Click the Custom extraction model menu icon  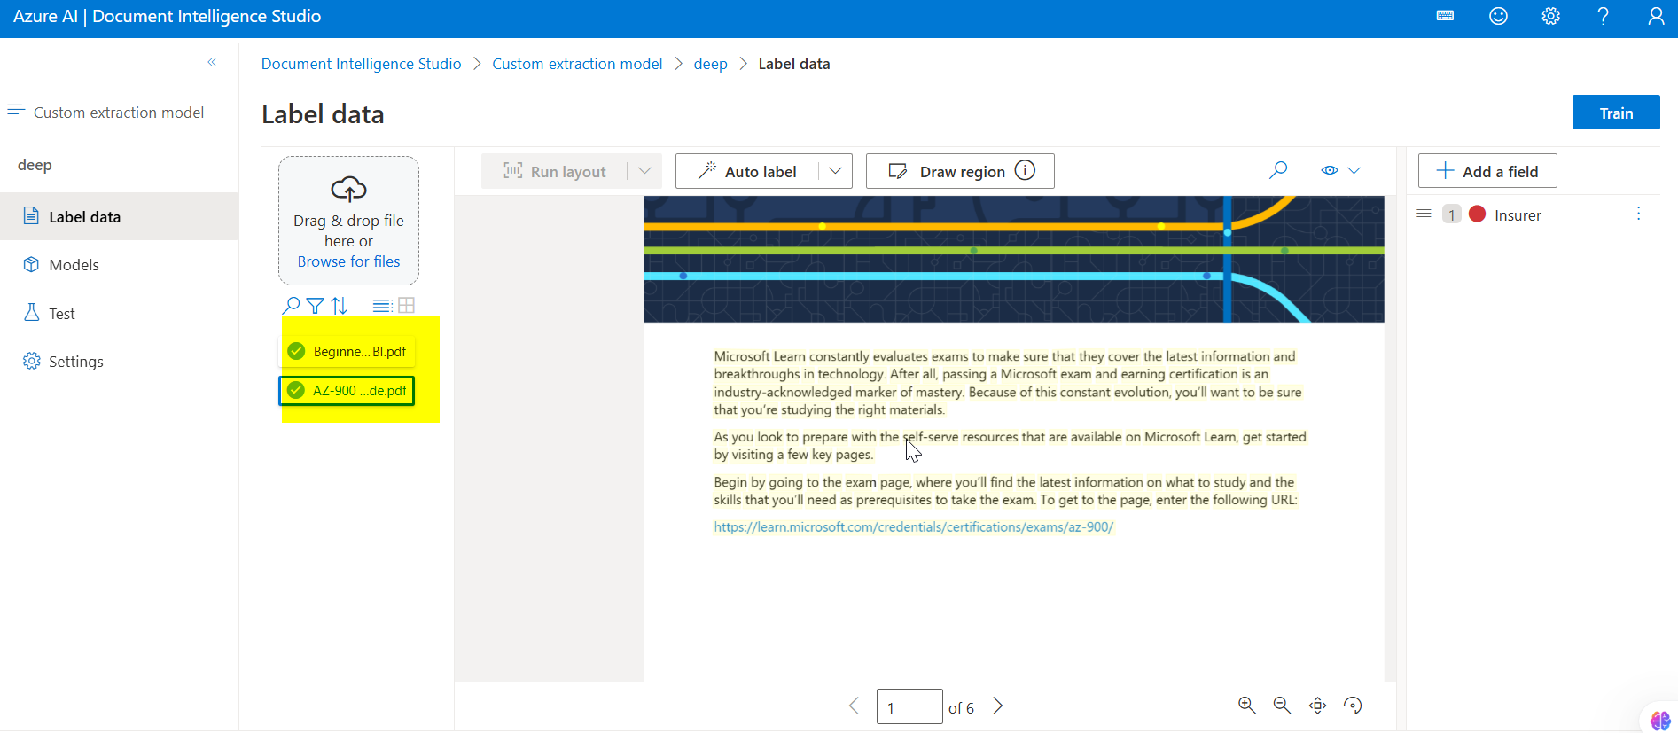[x=16, y=111]
